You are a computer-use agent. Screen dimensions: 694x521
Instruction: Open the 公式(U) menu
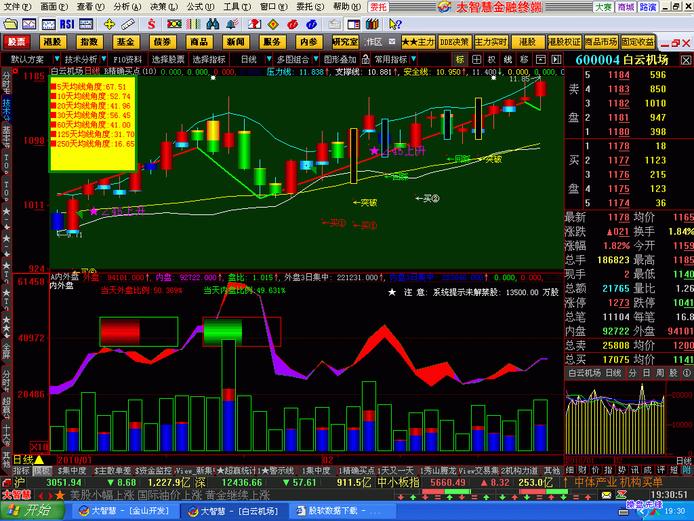coord(200,7)
